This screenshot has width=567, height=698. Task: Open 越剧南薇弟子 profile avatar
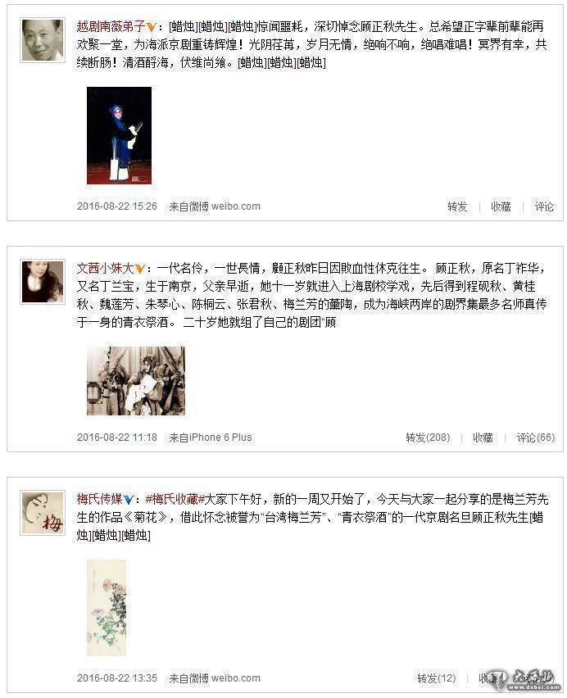tap(43, 40)
